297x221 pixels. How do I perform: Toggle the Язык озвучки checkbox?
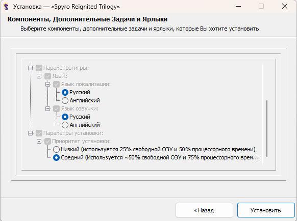pyautogui.click(x=56, y=108)
